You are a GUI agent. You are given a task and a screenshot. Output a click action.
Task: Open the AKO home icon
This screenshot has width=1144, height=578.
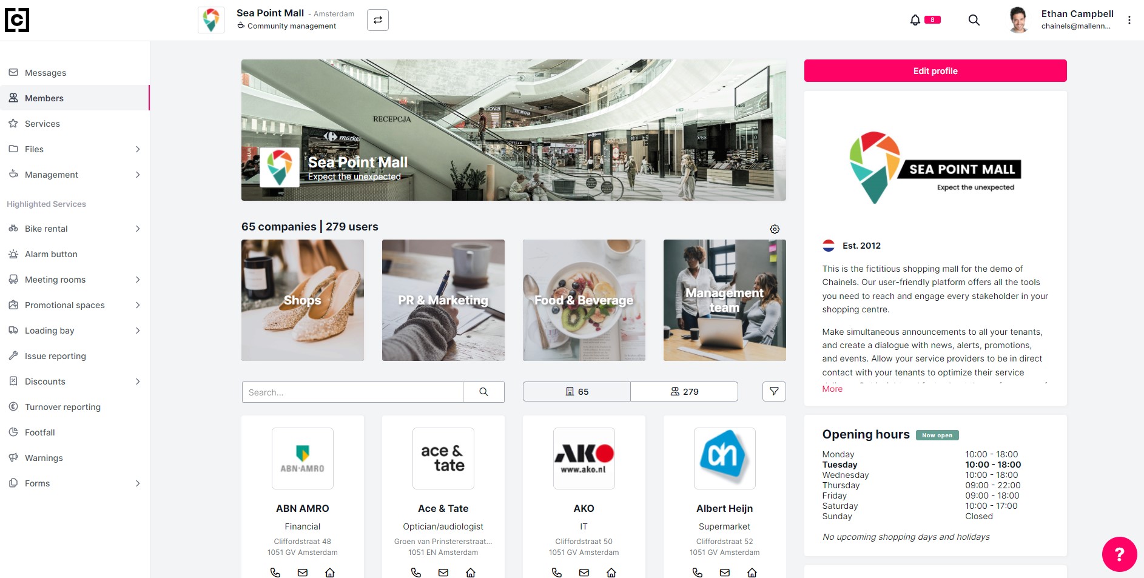(x=611, y=572)
